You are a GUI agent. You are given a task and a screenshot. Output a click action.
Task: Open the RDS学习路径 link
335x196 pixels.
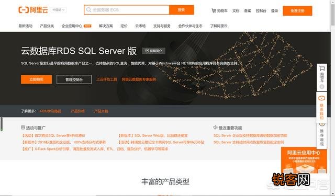tap(51, 111)
